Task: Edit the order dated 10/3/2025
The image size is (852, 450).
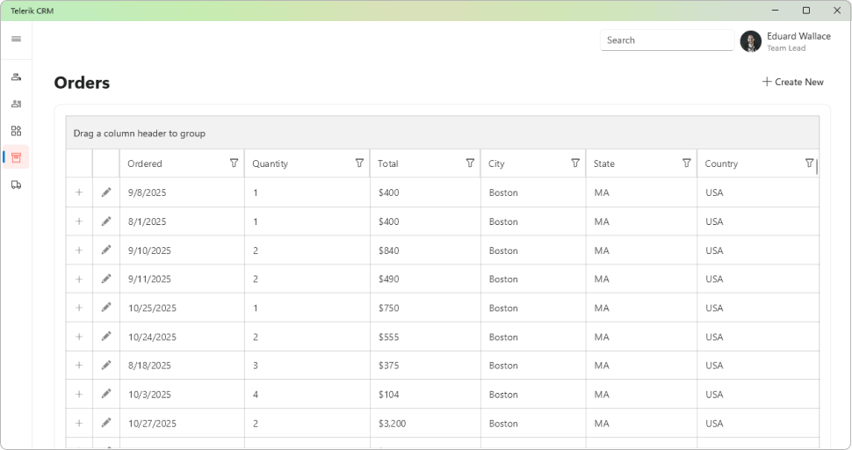Action: (106, 394)
